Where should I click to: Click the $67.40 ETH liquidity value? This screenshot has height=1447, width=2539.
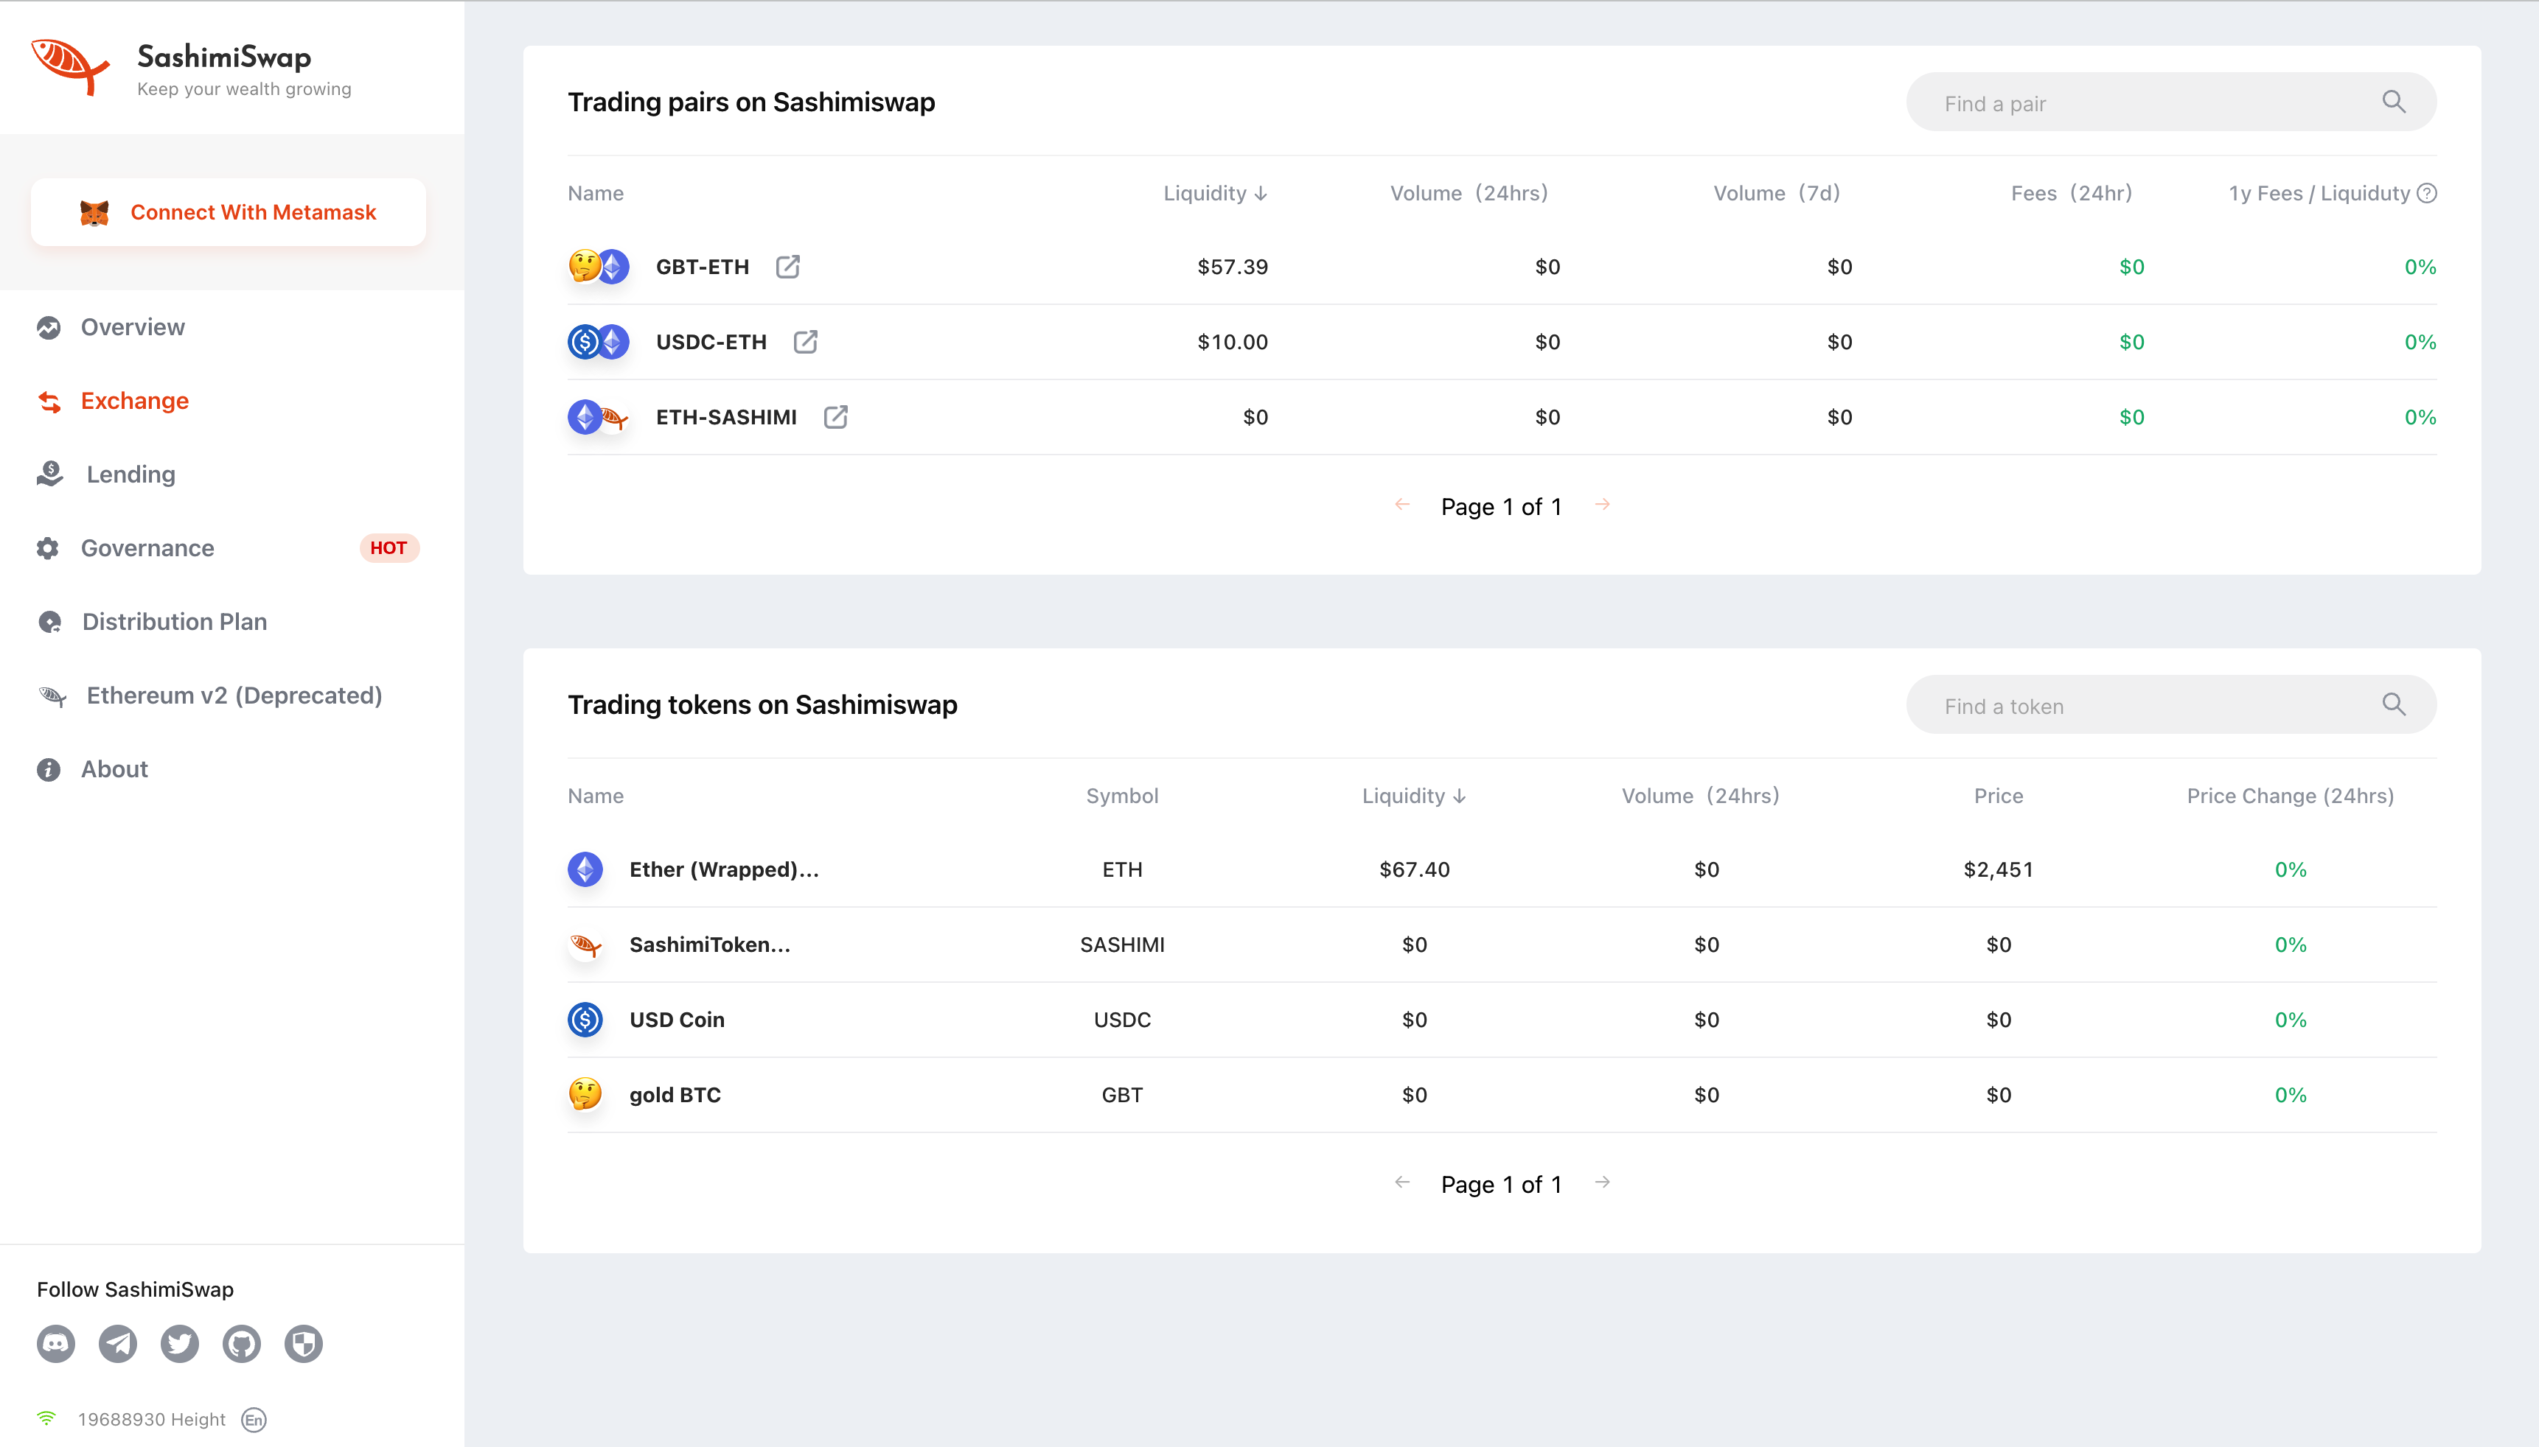click(x=1414, y=869)
